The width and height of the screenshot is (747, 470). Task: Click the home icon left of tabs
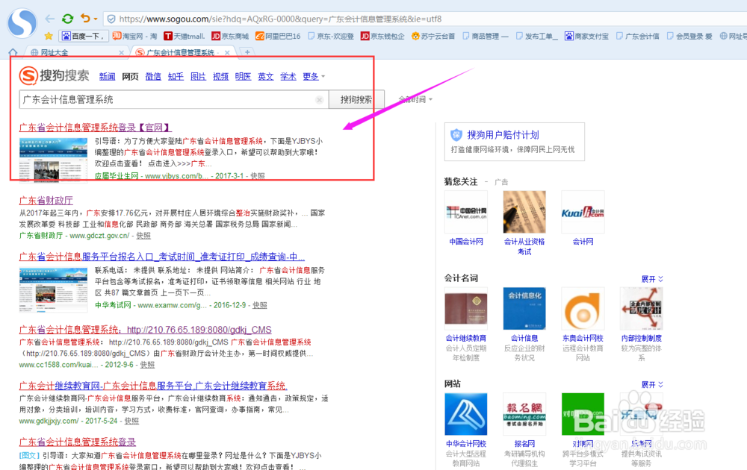click(13, 52)
